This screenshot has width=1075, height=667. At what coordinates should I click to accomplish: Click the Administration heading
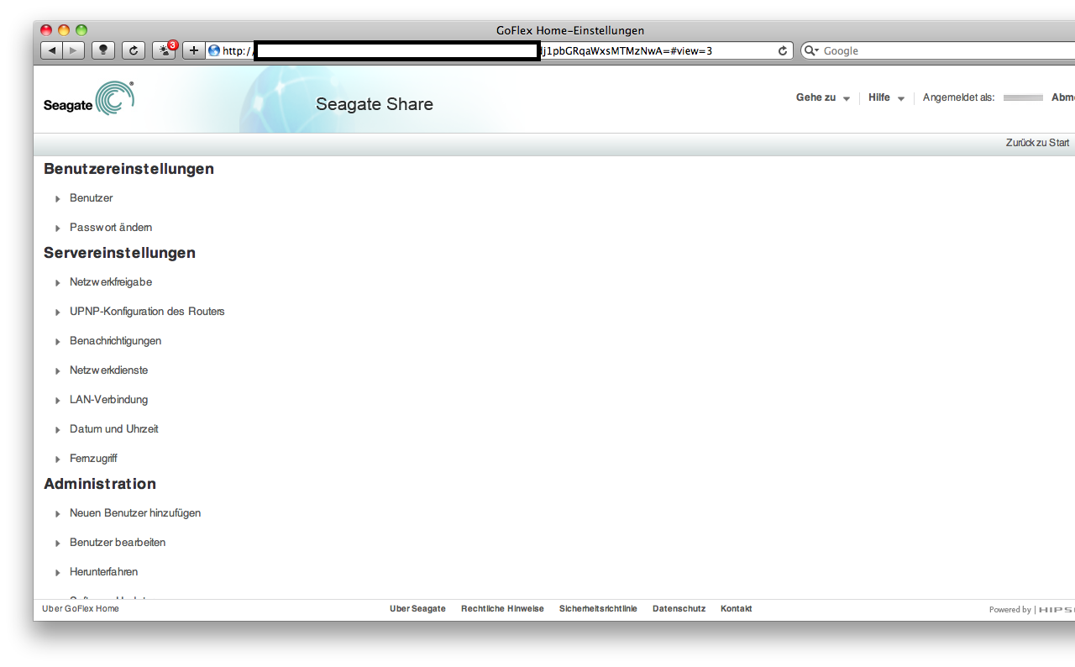pyautogui.click(x=100, y=484)
